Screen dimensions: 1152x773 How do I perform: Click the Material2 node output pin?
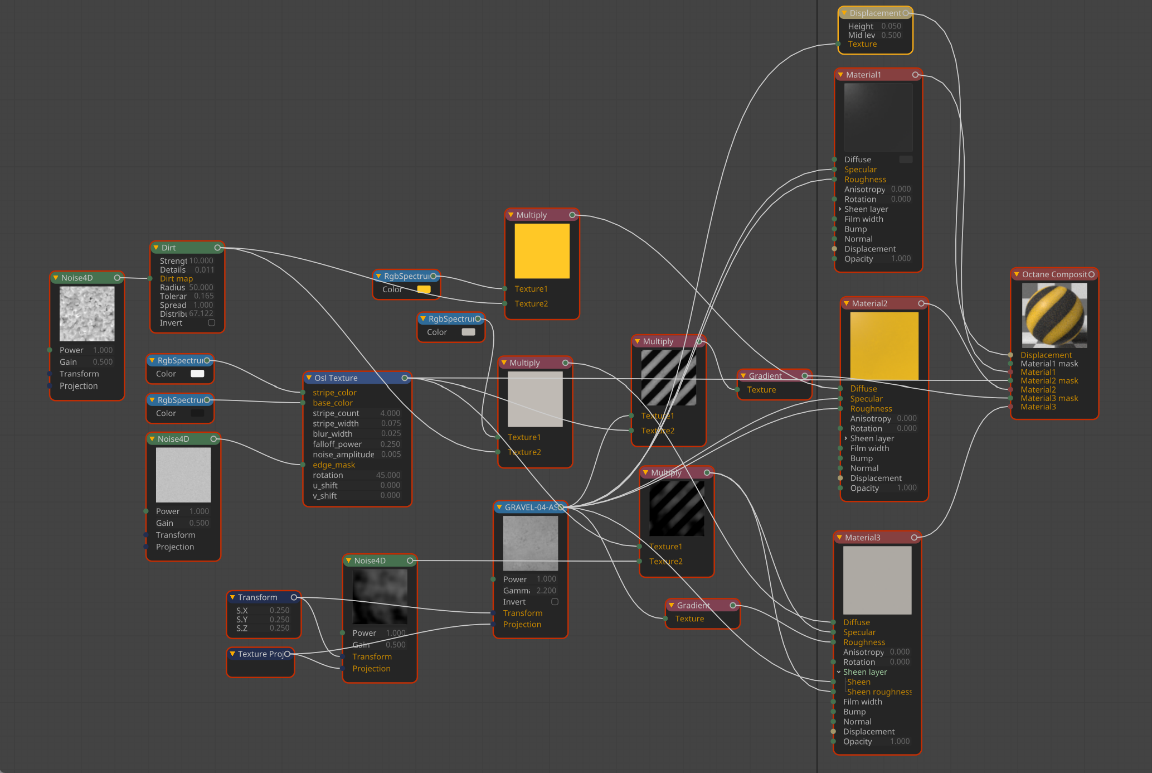pos(921,303)
